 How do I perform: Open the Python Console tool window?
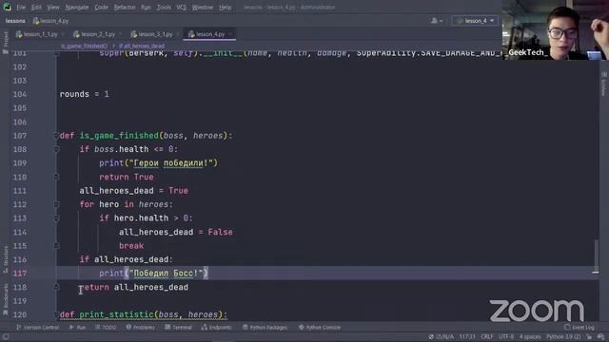pyautogui.click(x=320, y=328)
